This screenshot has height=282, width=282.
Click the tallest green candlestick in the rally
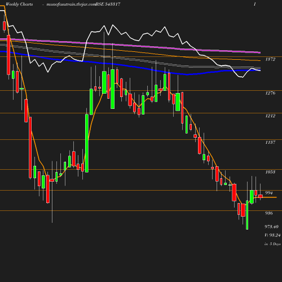[87, 143]
